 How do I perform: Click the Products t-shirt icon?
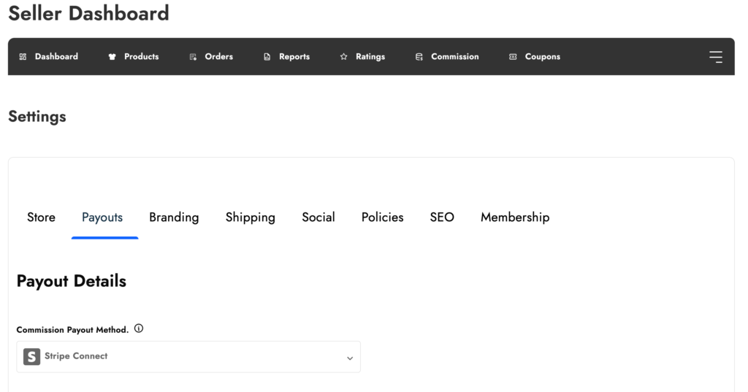[x=112, y=57]
